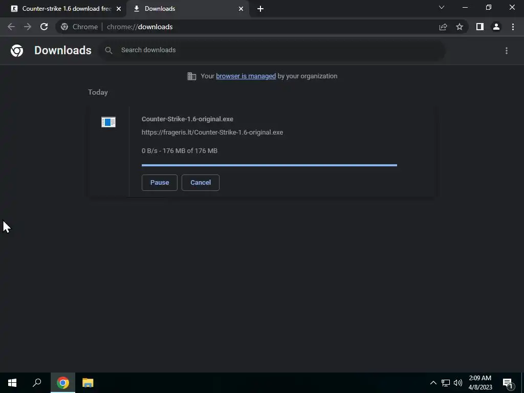
Task: Click the Counter-Strike-1.6-original.exe file name
Action: [x=187, y=119]
